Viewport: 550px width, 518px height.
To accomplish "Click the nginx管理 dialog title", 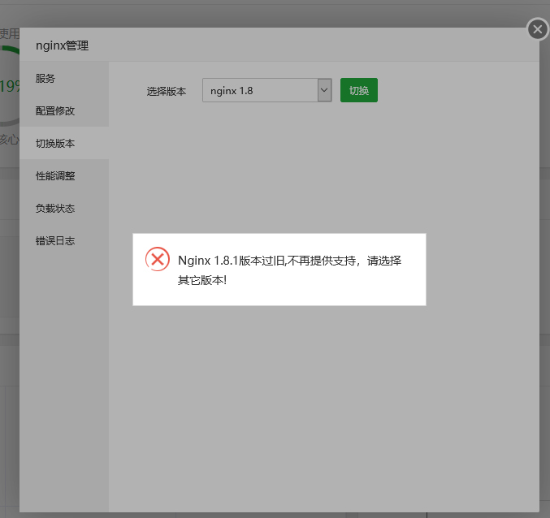I will (x=62, y=45).
